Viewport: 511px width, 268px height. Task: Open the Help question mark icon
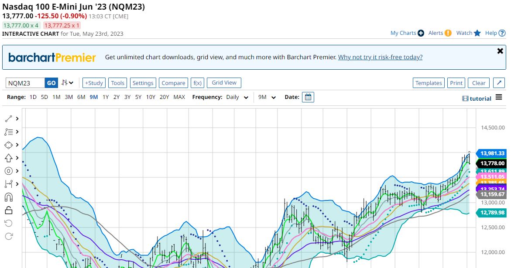click(x=502, y=33)
